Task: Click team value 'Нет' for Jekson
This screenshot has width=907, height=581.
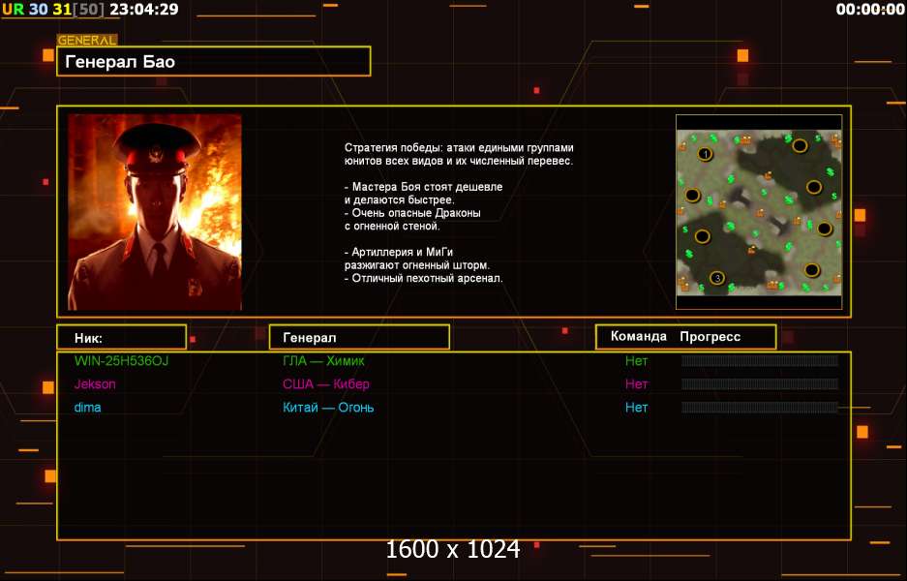Action: pyautogui.click(x=636, y=384)
